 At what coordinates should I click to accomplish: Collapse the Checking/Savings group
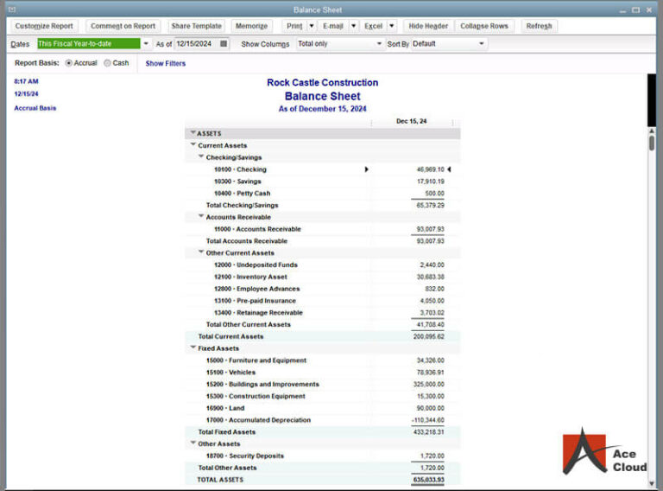pos(201,157)
